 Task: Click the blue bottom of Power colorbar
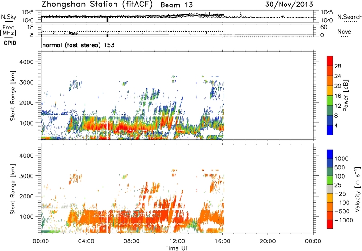pos(330,130)
